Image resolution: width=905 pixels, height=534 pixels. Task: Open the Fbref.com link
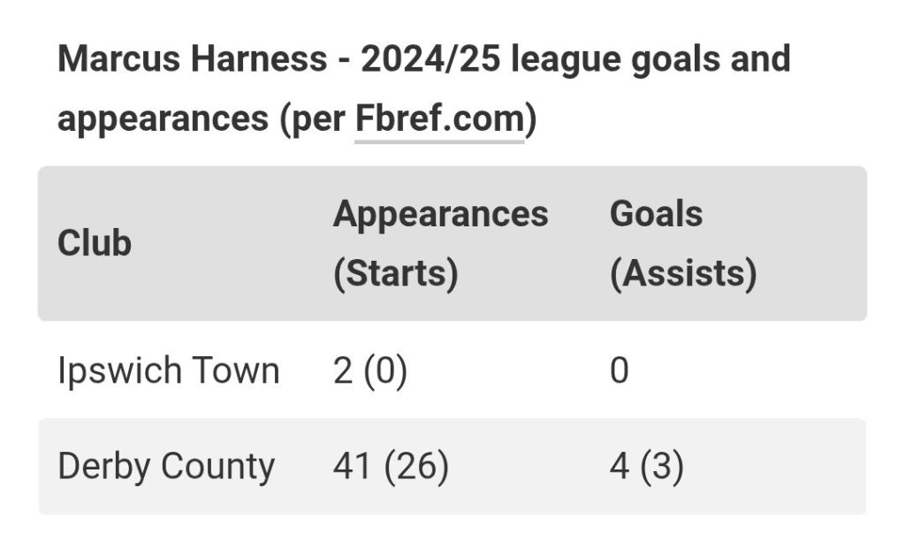tap(439, 118)
